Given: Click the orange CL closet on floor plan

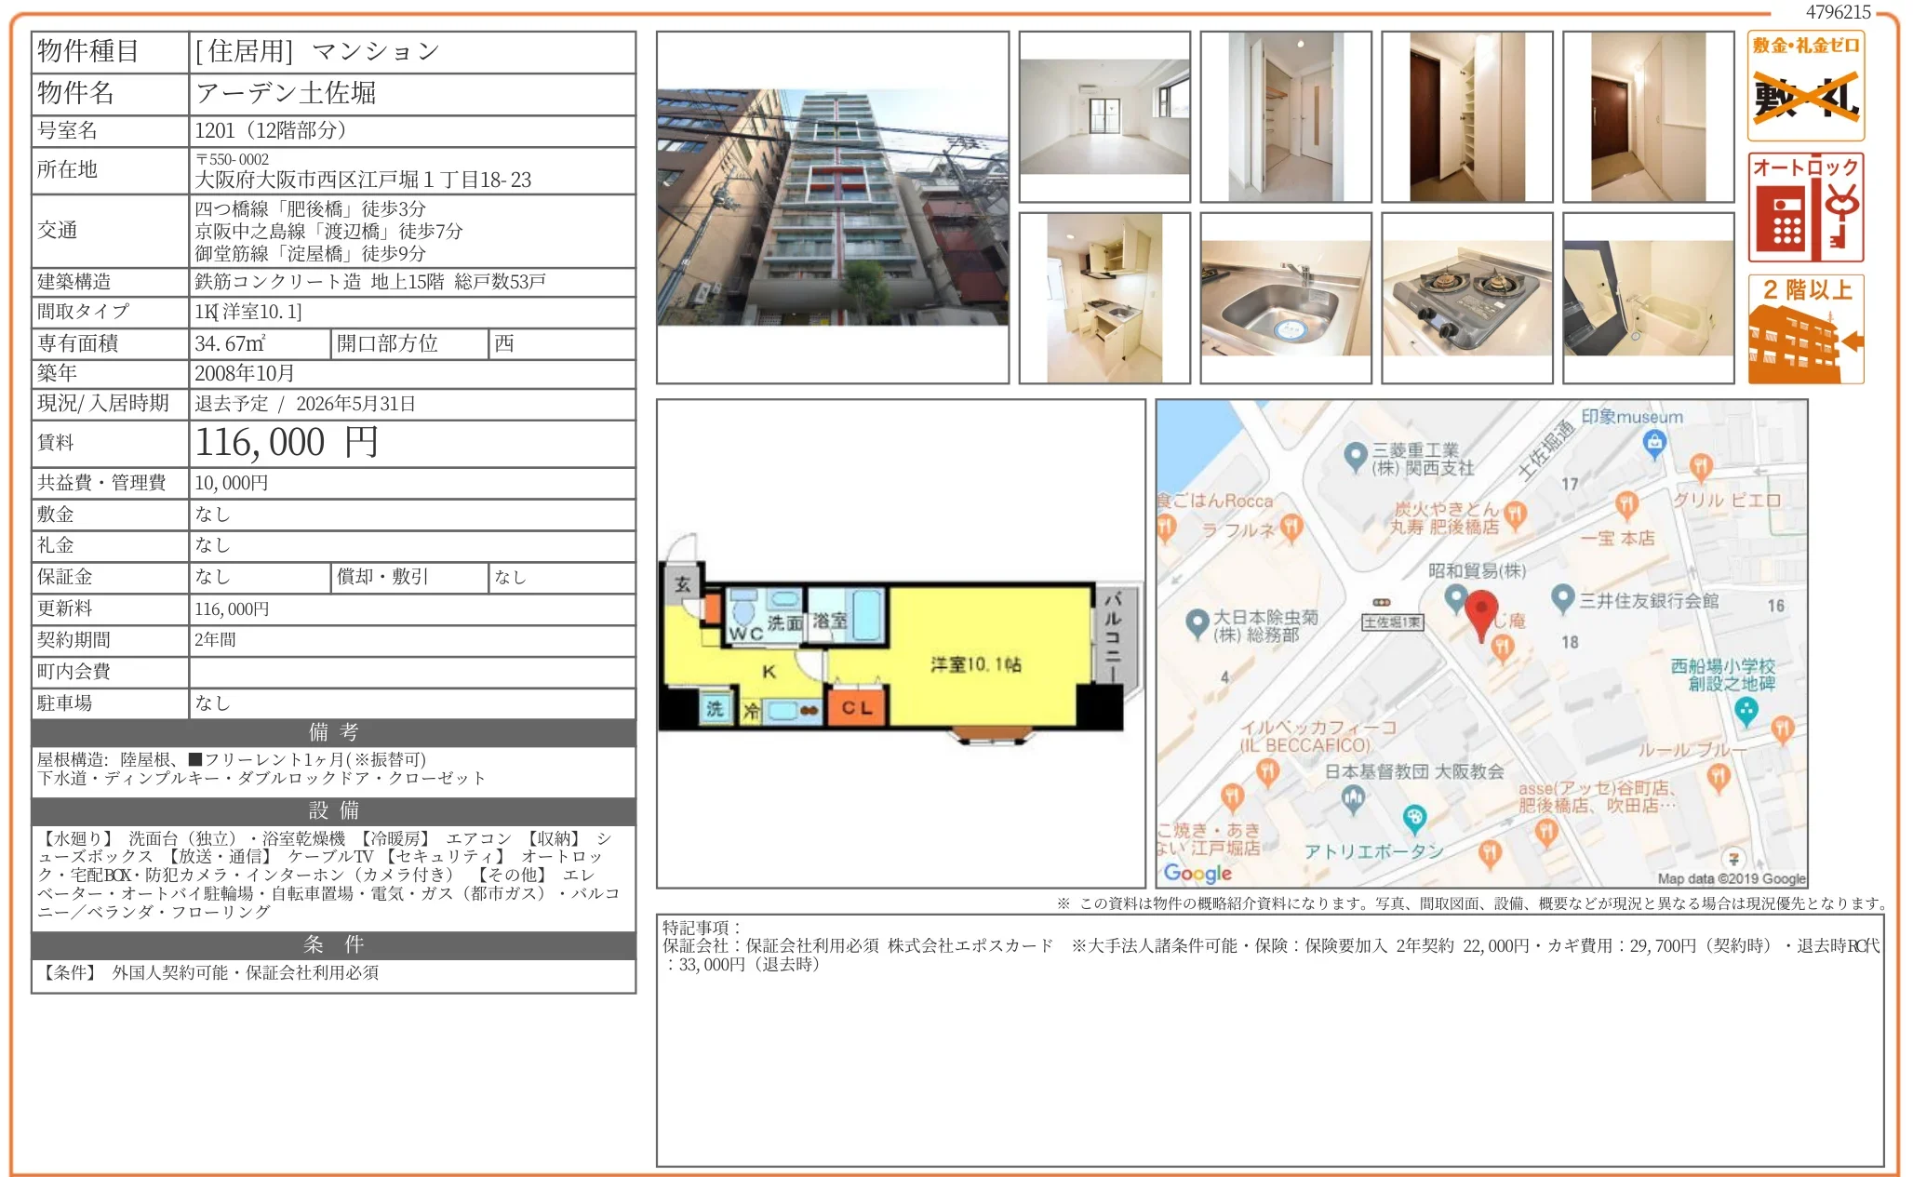Looking at the screenshot, I should click(857, 707).
